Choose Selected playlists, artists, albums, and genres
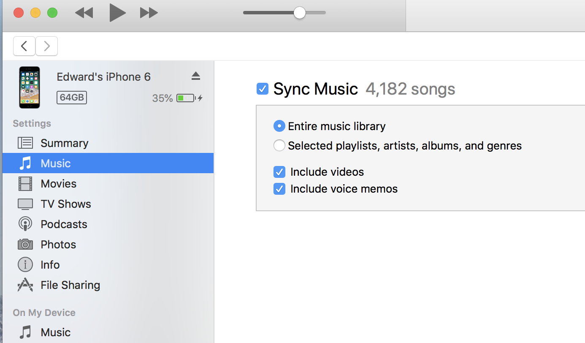Viewport: 585px width, 343px height. click(x=279, y=146)
